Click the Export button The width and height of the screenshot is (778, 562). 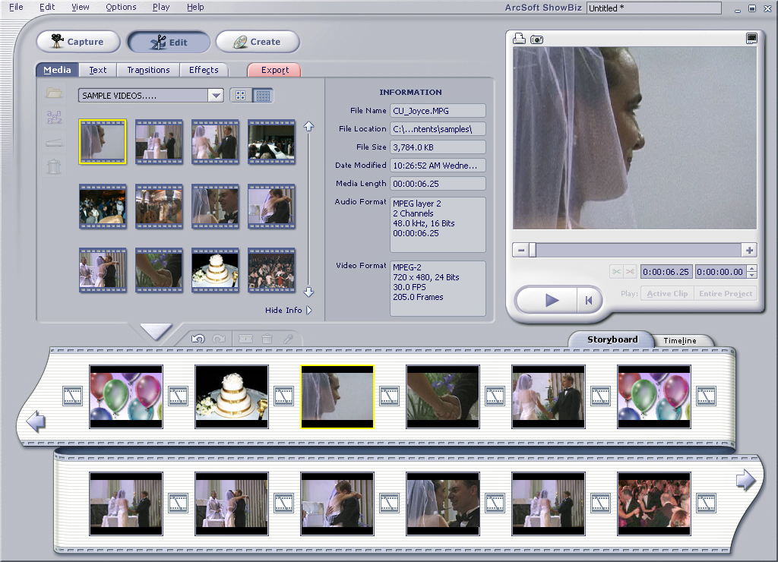(274, 70)
